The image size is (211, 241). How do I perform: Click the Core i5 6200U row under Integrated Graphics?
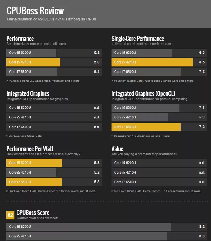54,108
